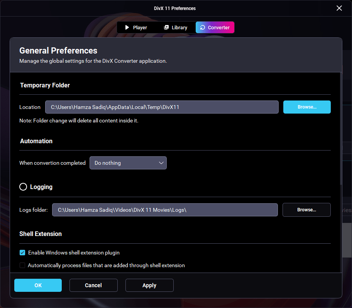The height and width of the screenshot is (308, 352).
Task: Open the When convertion completed dropdown
Action: click(x=128, y=163)
